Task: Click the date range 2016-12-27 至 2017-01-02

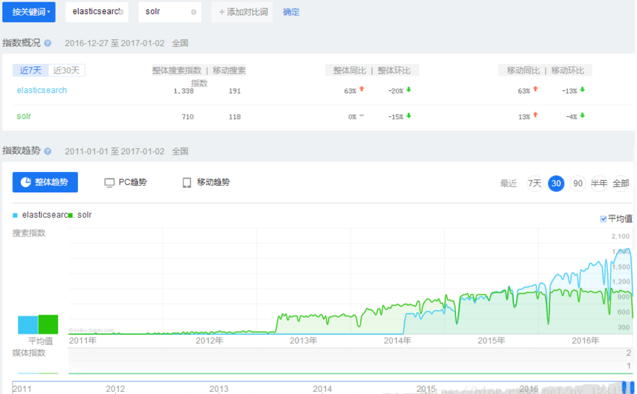Action: [114, 43]
